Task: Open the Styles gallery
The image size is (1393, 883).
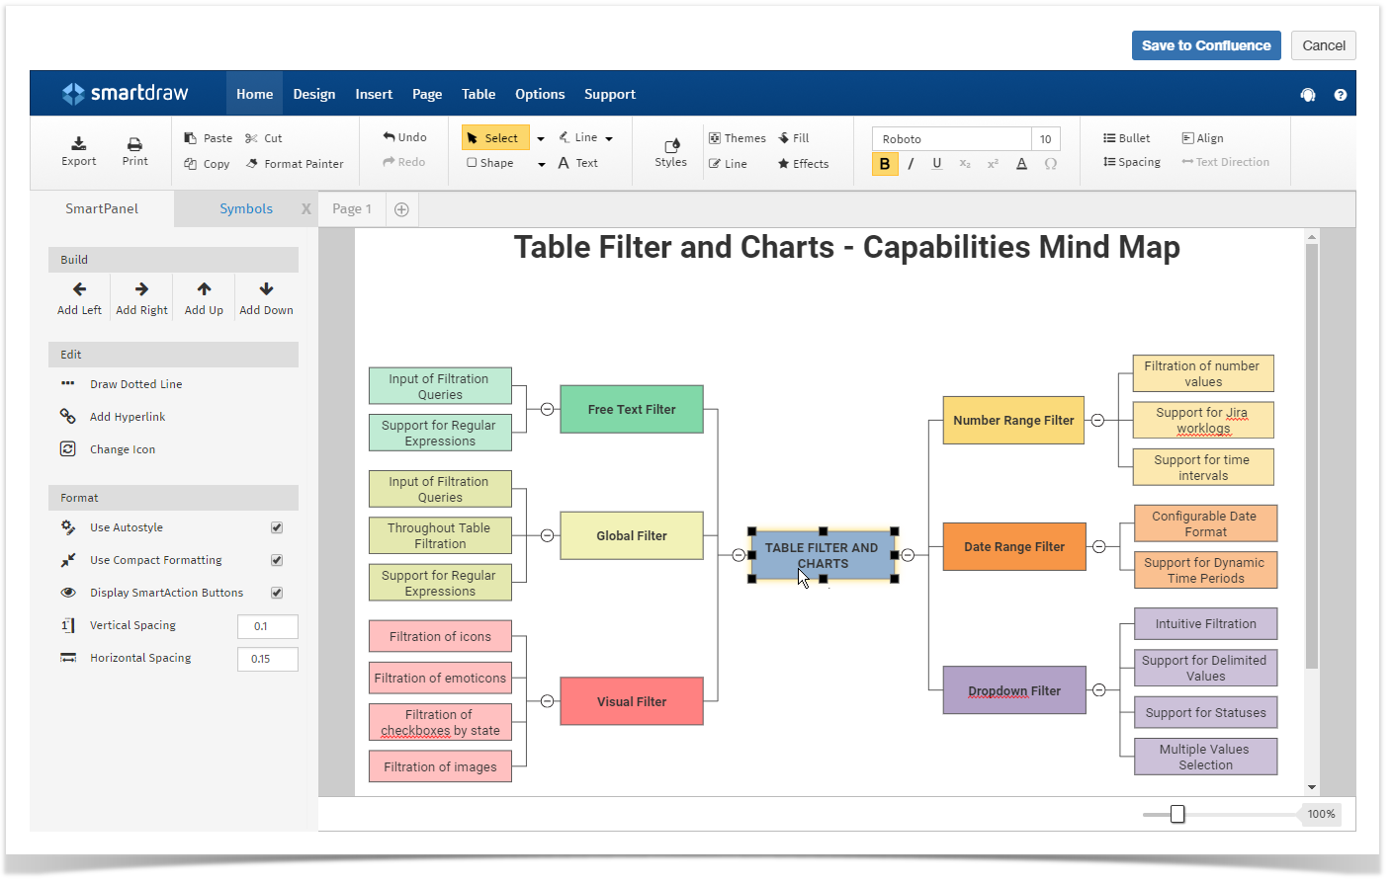Action: pos(670,152)
